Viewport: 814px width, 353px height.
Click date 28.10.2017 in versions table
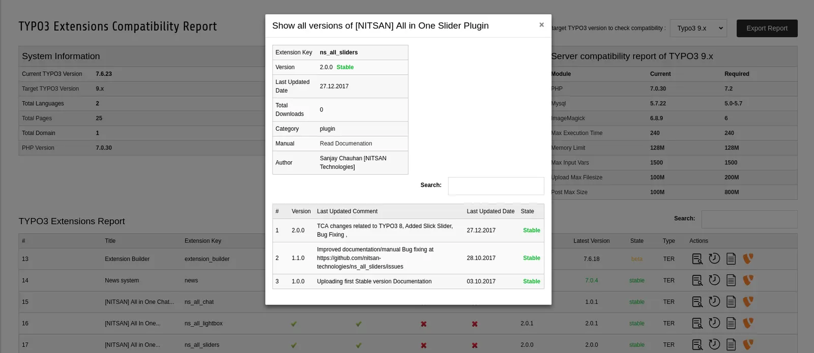tap(481, 258)
